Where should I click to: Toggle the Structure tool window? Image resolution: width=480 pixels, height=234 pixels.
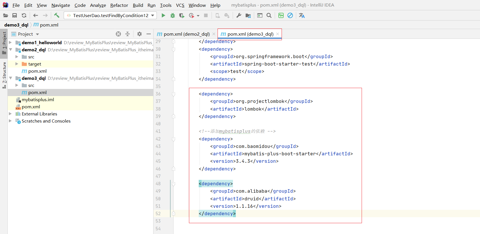4,75
